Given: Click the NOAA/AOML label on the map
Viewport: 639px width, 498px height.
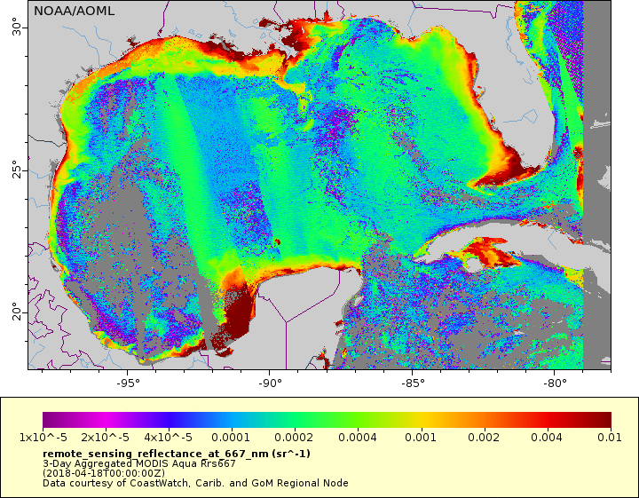Looking at the screenshot, I should pyautogui.click(x=74, y=11).
